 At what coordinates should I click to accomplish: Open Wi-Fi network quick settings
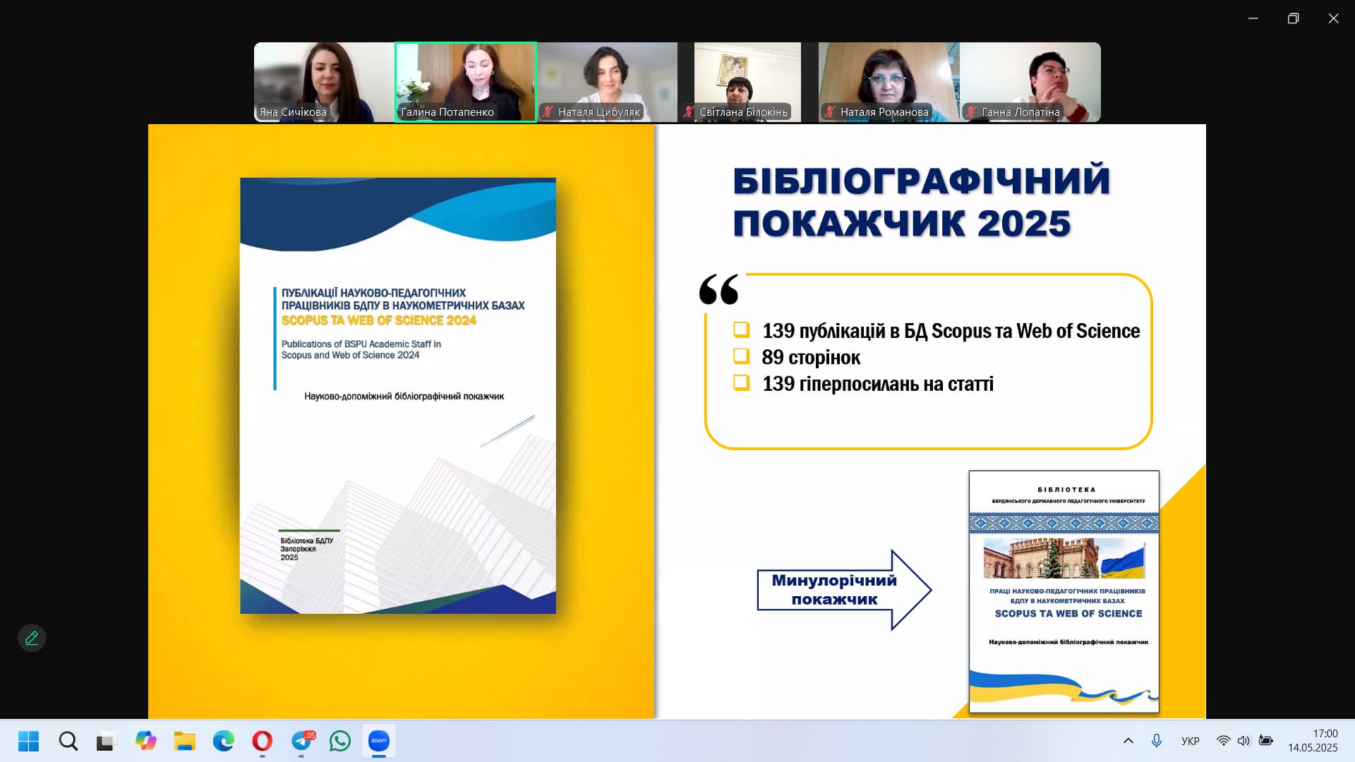point(1223,741)
